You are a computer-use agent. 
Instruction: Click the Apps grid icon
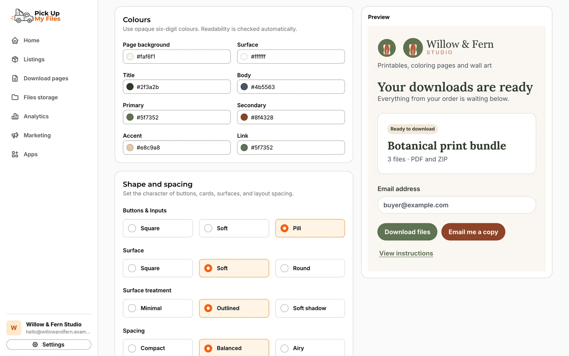(x=15, y=154)
